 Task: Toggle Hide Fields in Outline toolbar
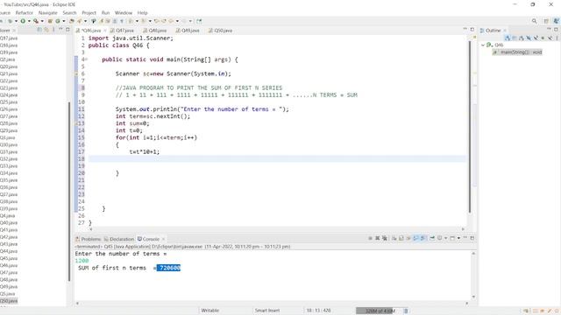pyautogui.click(x=529, y=38)
